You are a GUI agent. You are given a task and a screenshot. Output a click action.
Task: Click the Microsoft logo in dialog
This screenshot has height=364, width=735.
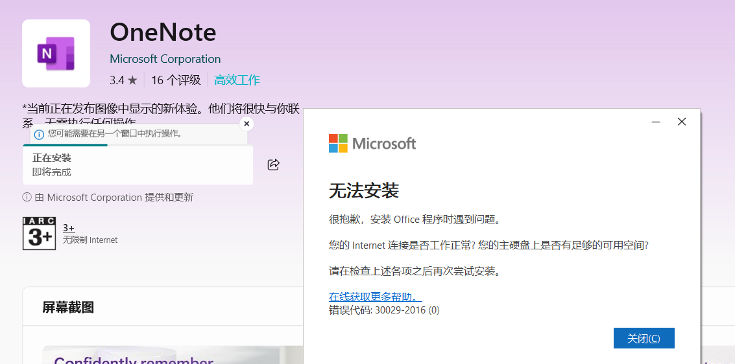coord(372,144)
